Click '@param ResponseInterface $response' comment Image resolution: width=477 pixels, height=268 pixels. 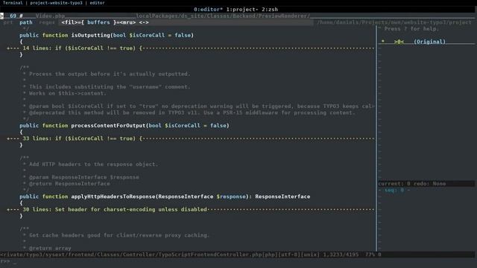tap(84, 177)
